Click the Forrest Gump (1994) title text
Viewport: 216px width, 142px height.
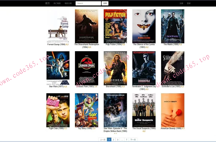click(56, 44)
